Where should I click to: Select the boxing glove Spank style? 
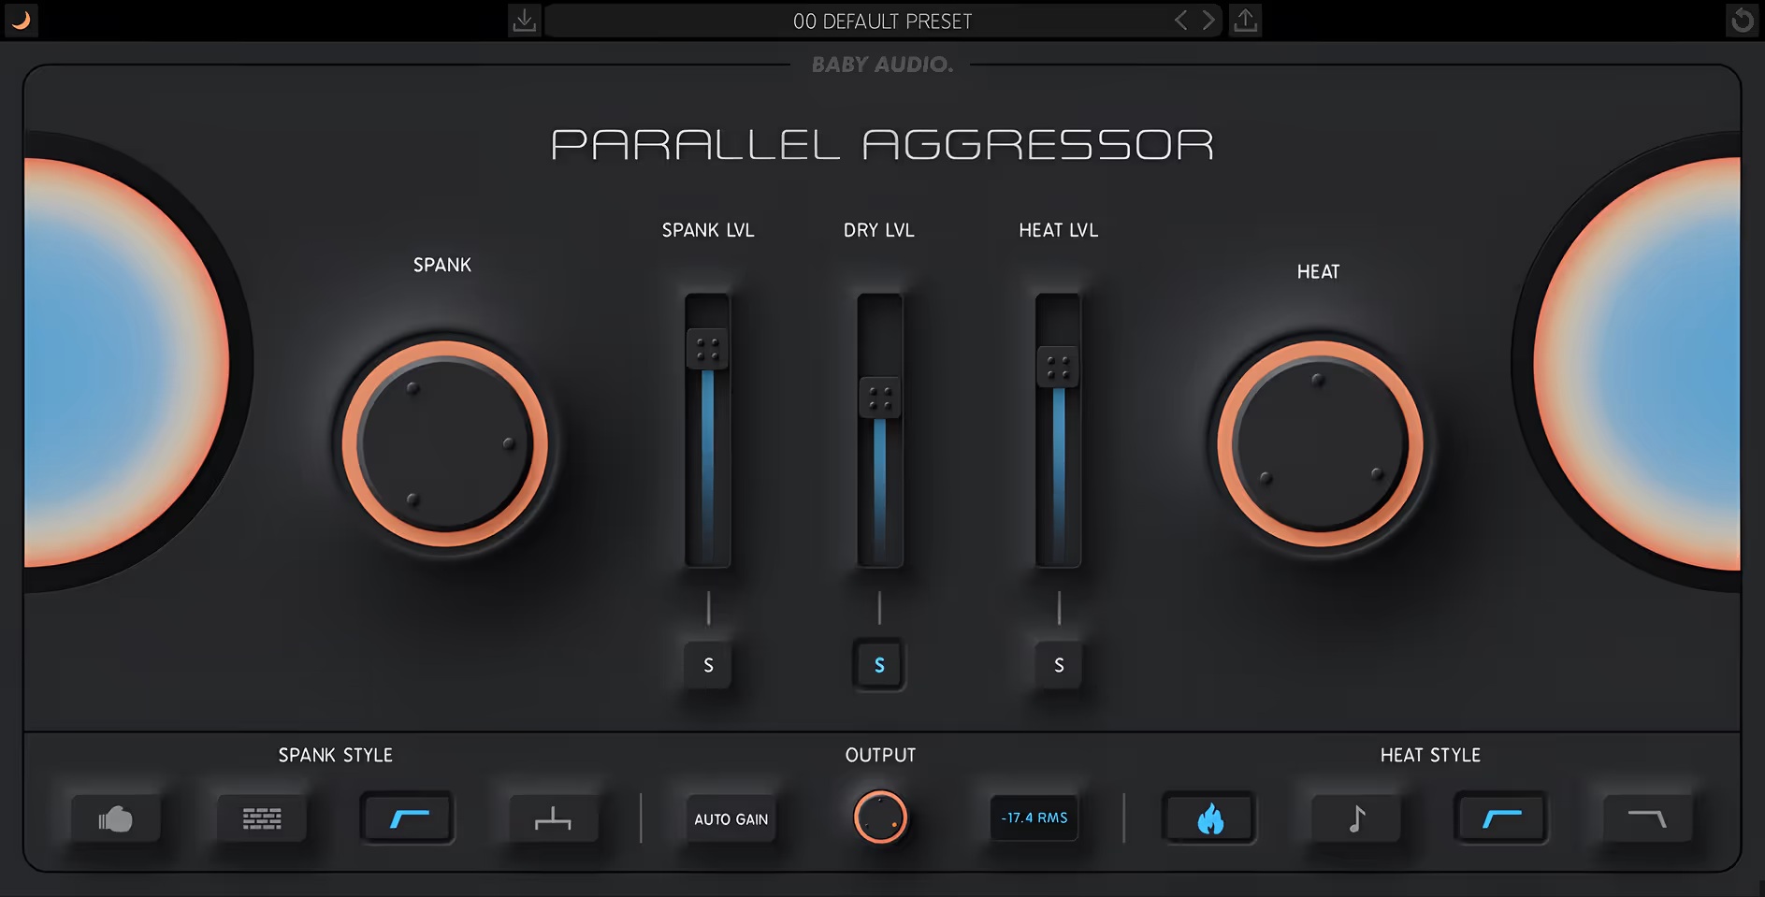(115, 818)
